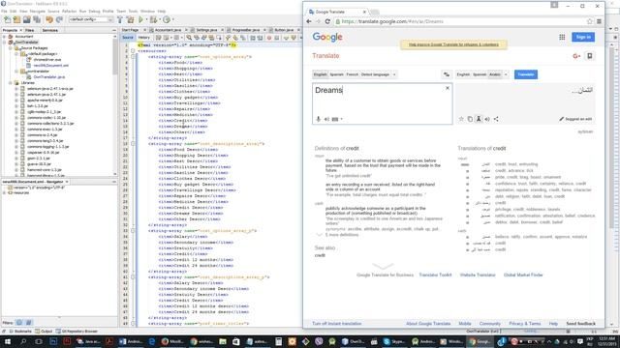Click New Project icon in NetBeans toolbar
620x348 pixels.
click(x=16, y=19)
